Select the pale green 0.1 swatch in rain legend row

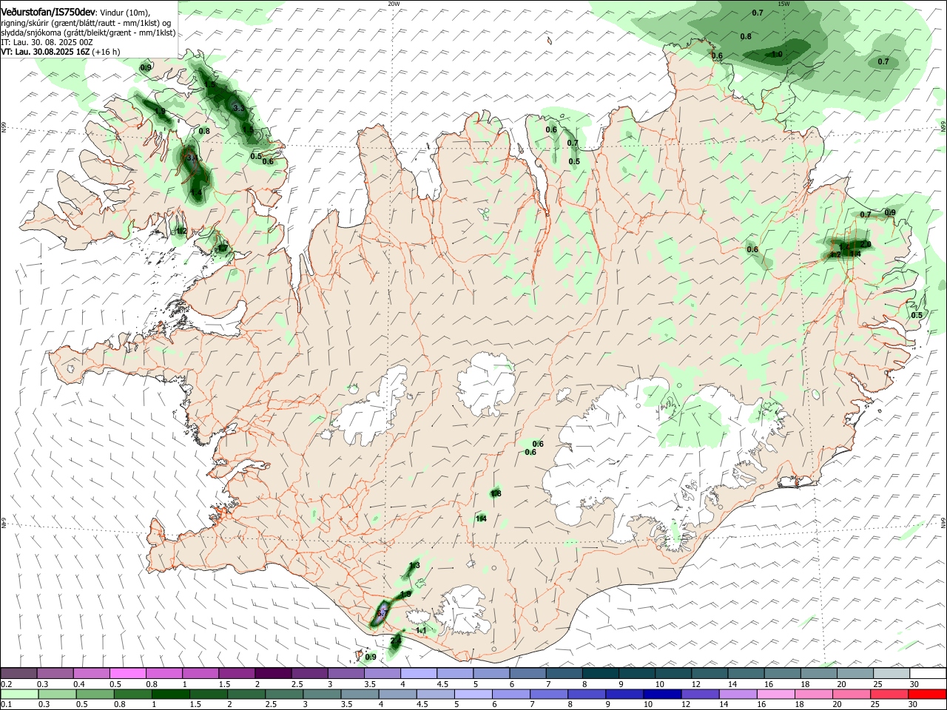(x=19, y=694)
